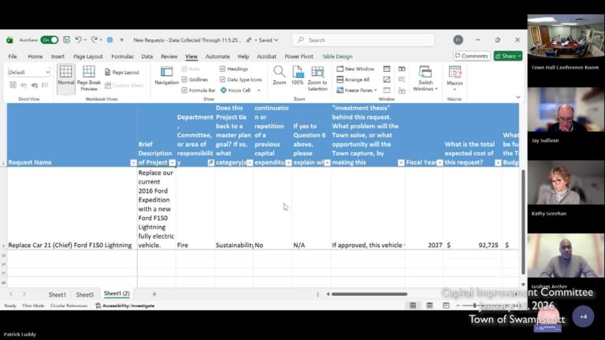Toggle the AutoSave switch
The height and width of the screenshot is (340, 605).
click(x=49, y=40)
